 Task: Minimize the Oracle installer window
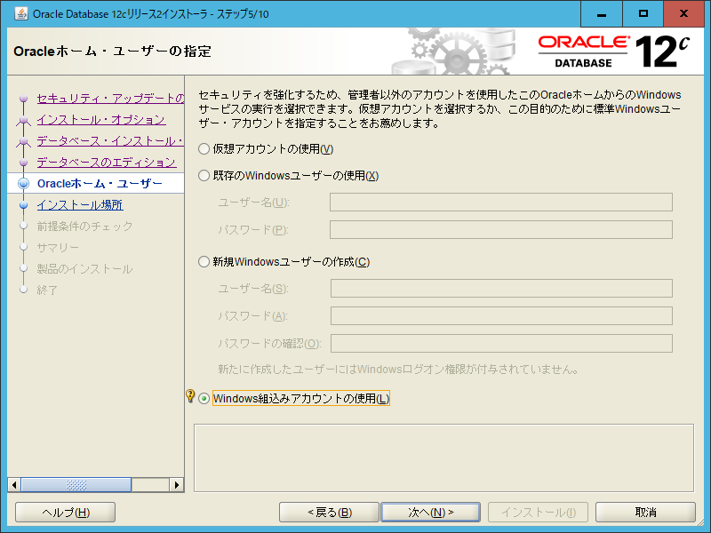(x=602, y=13)
